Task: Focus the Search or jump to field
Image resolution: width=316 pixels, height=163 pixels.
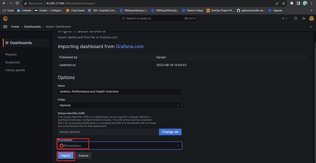Action: (x=159, y=18)
